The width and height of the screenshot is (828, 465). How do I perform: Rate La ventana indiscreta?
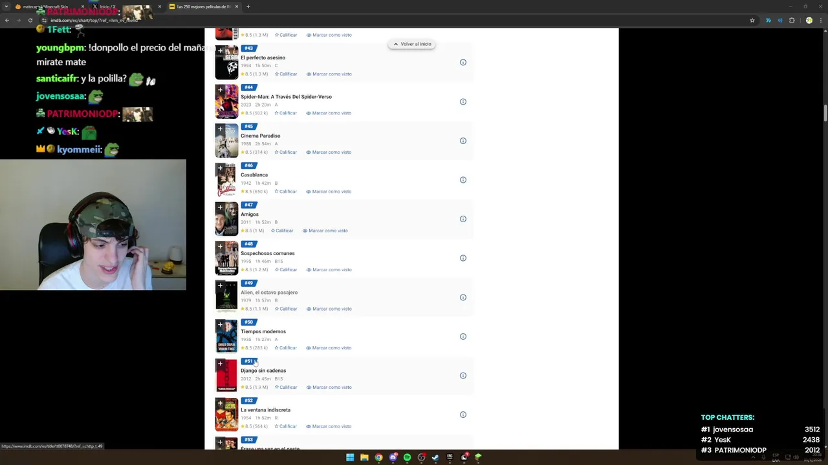click(x=286, y=426)
